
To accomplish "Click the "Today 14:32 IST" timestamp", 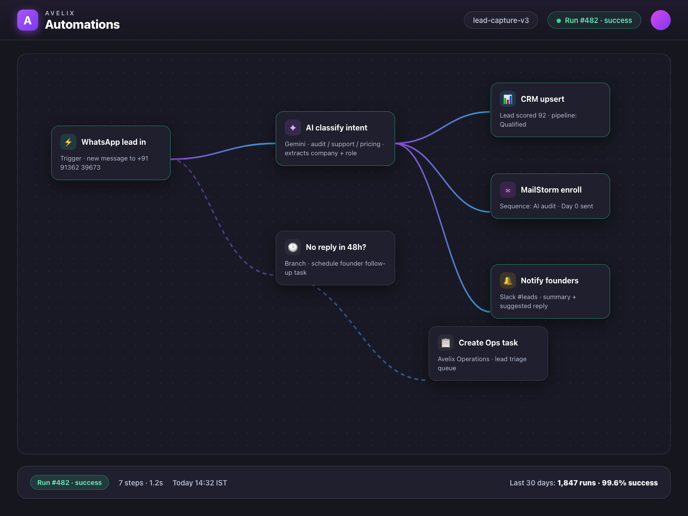I will (x=200, y=483).
